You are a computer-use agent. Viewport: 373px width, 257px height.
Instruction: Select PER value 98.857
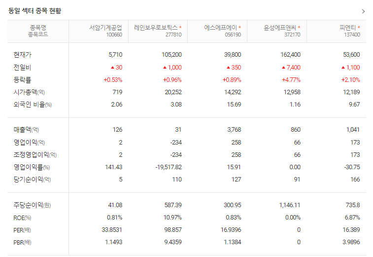173,230
